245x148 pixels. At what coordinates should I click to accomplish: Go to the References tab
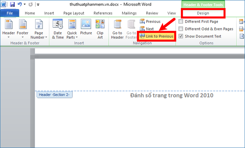tap(103, 13)
